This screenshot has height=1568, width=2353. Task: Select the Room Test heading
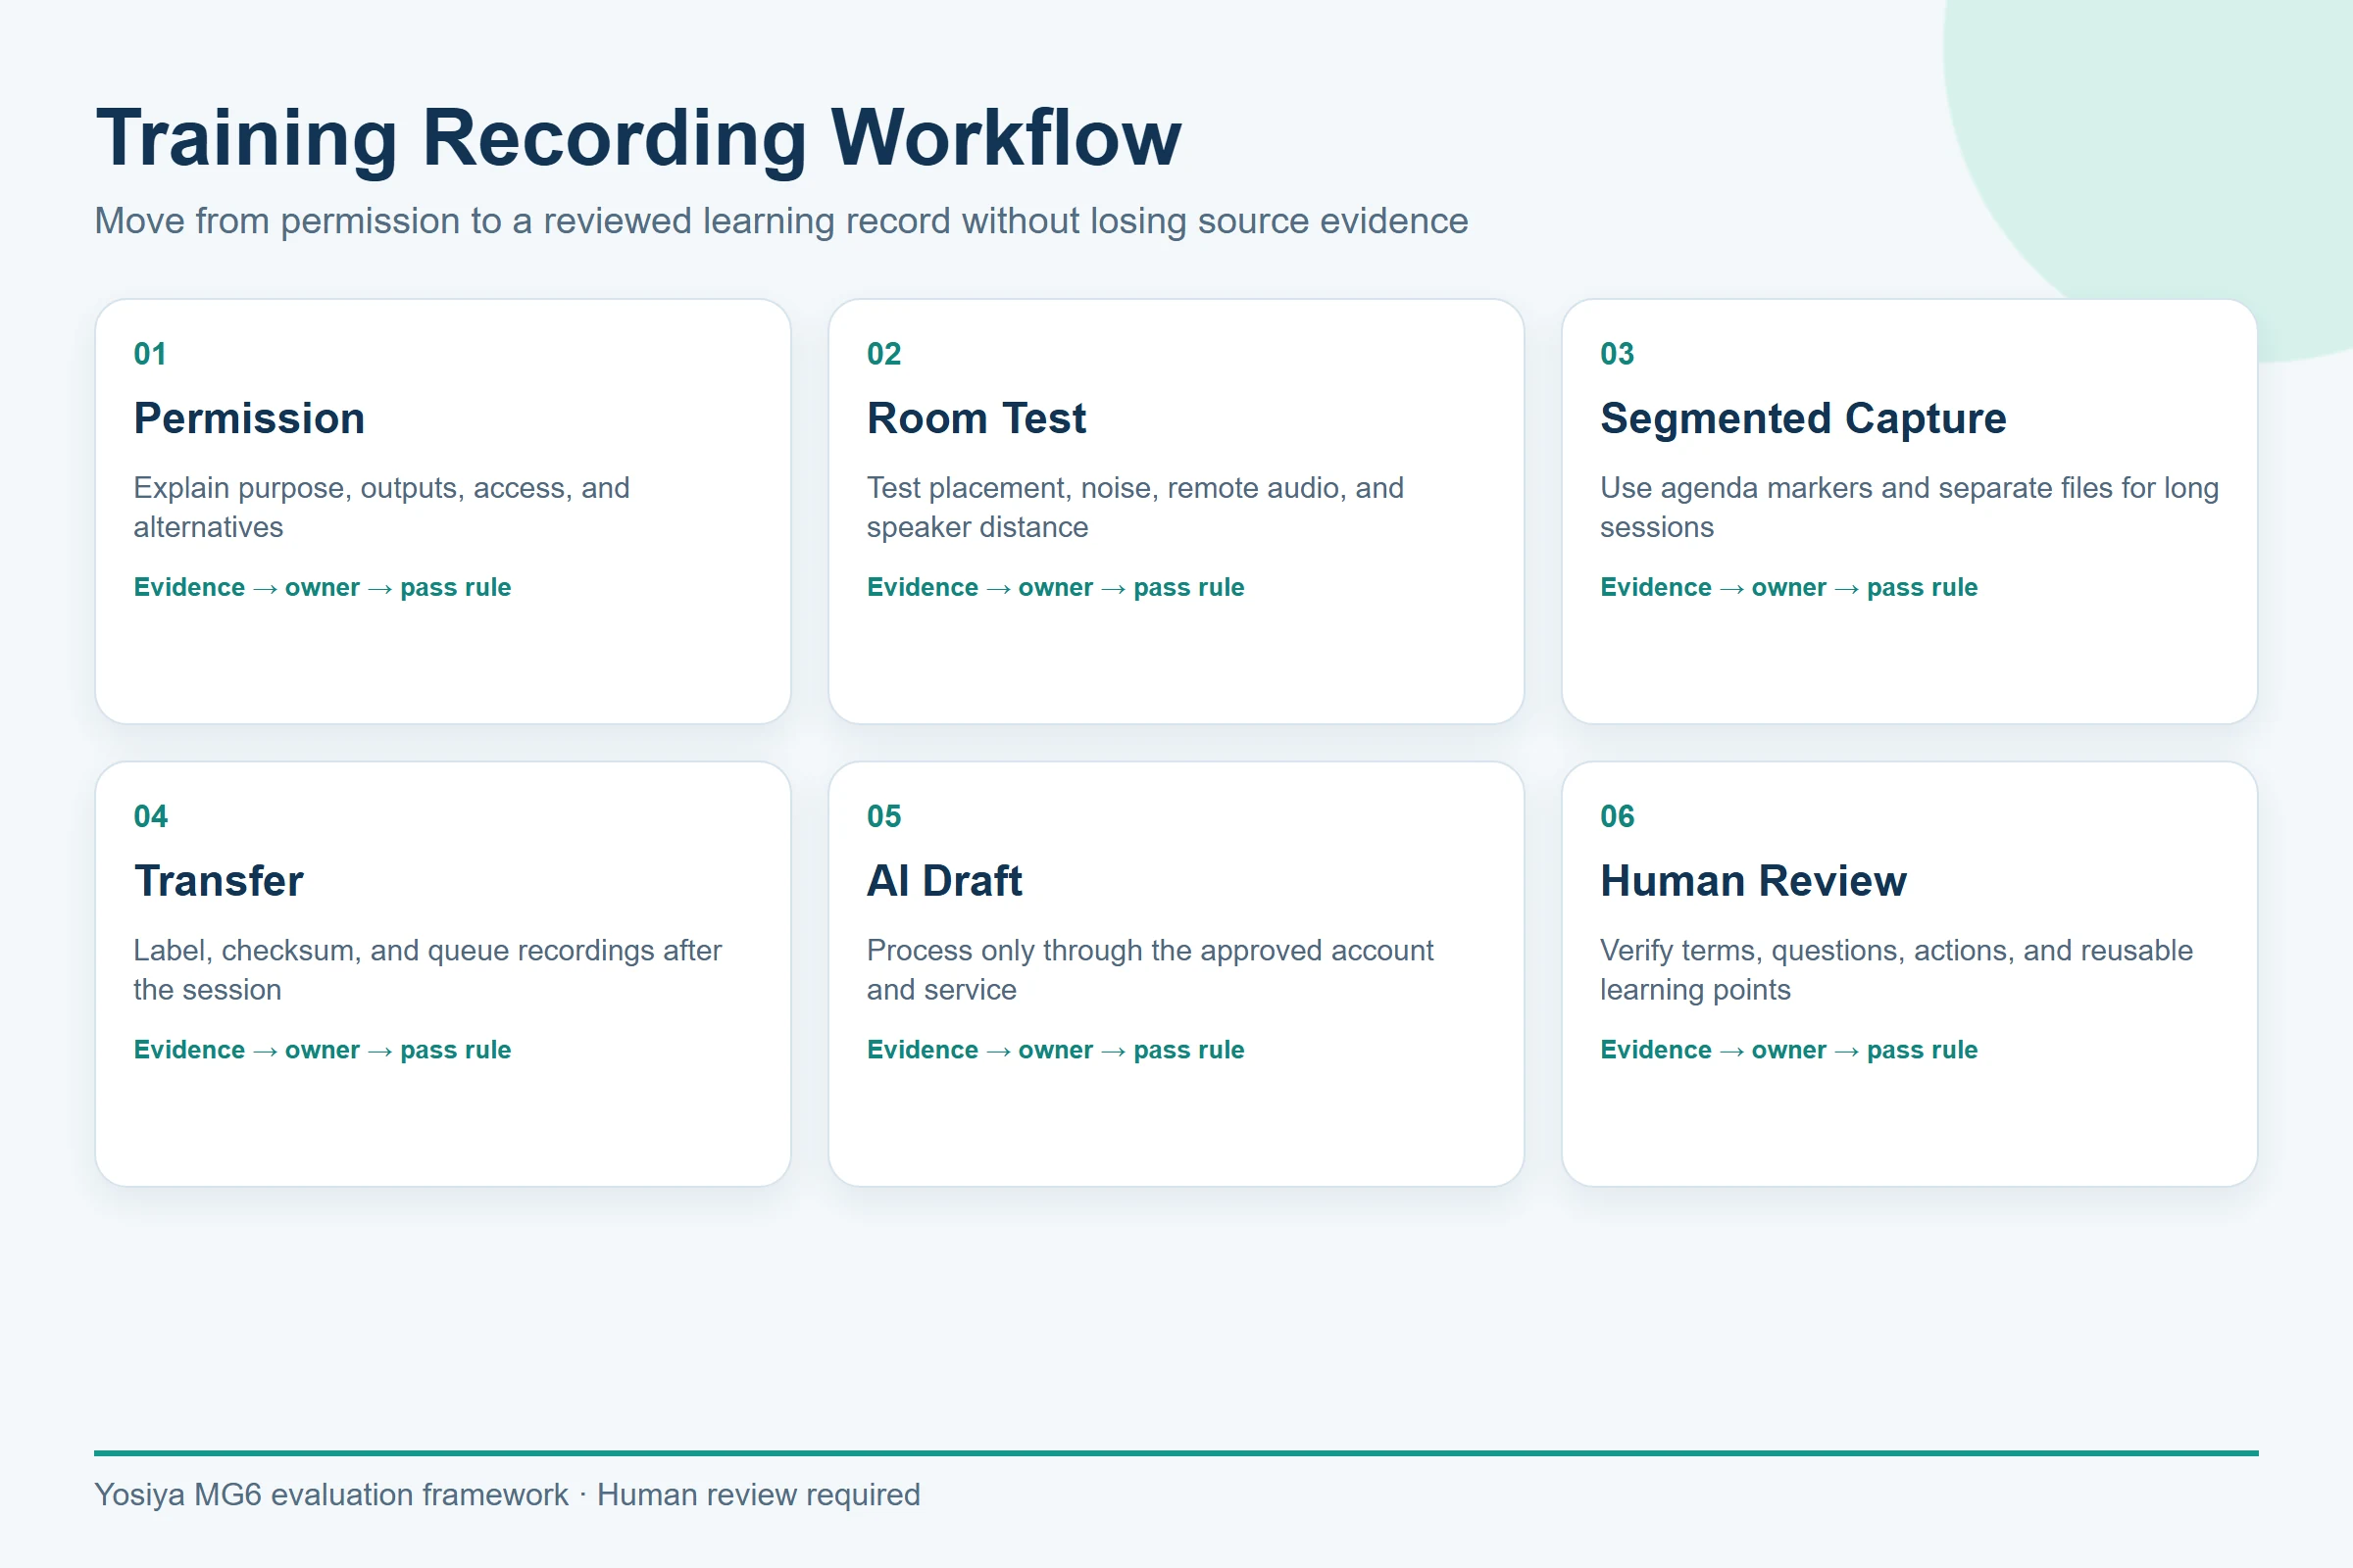(x=976, y=418)
